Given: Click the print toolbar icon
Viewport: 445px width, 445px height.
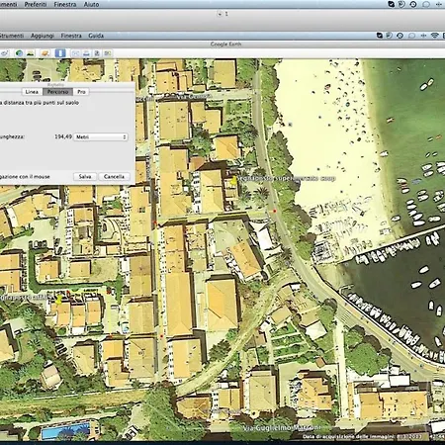Looking at the screenshot, I should (x=86, y=53).
